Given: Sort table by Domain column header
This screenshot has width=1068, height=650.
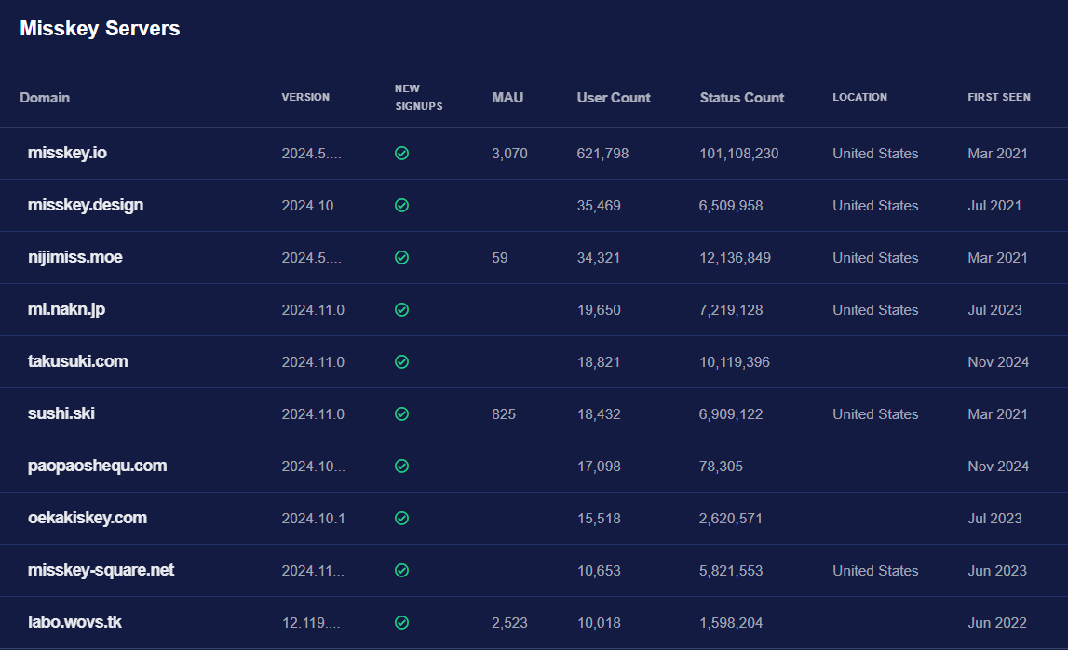Looking at the screenshot, I should 45,98.
